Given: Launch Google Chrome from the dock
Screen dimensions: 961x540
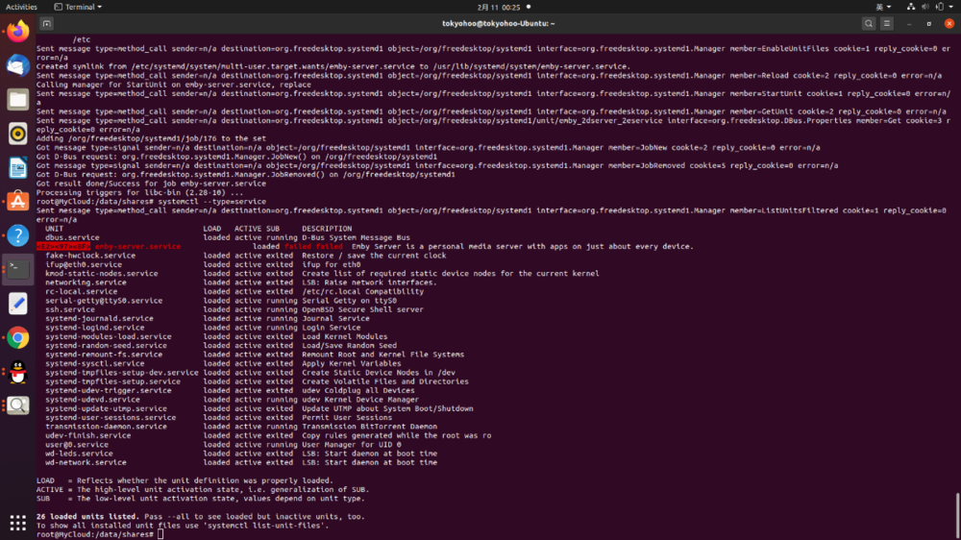Looking at the screenshot, I should (17, 337).
